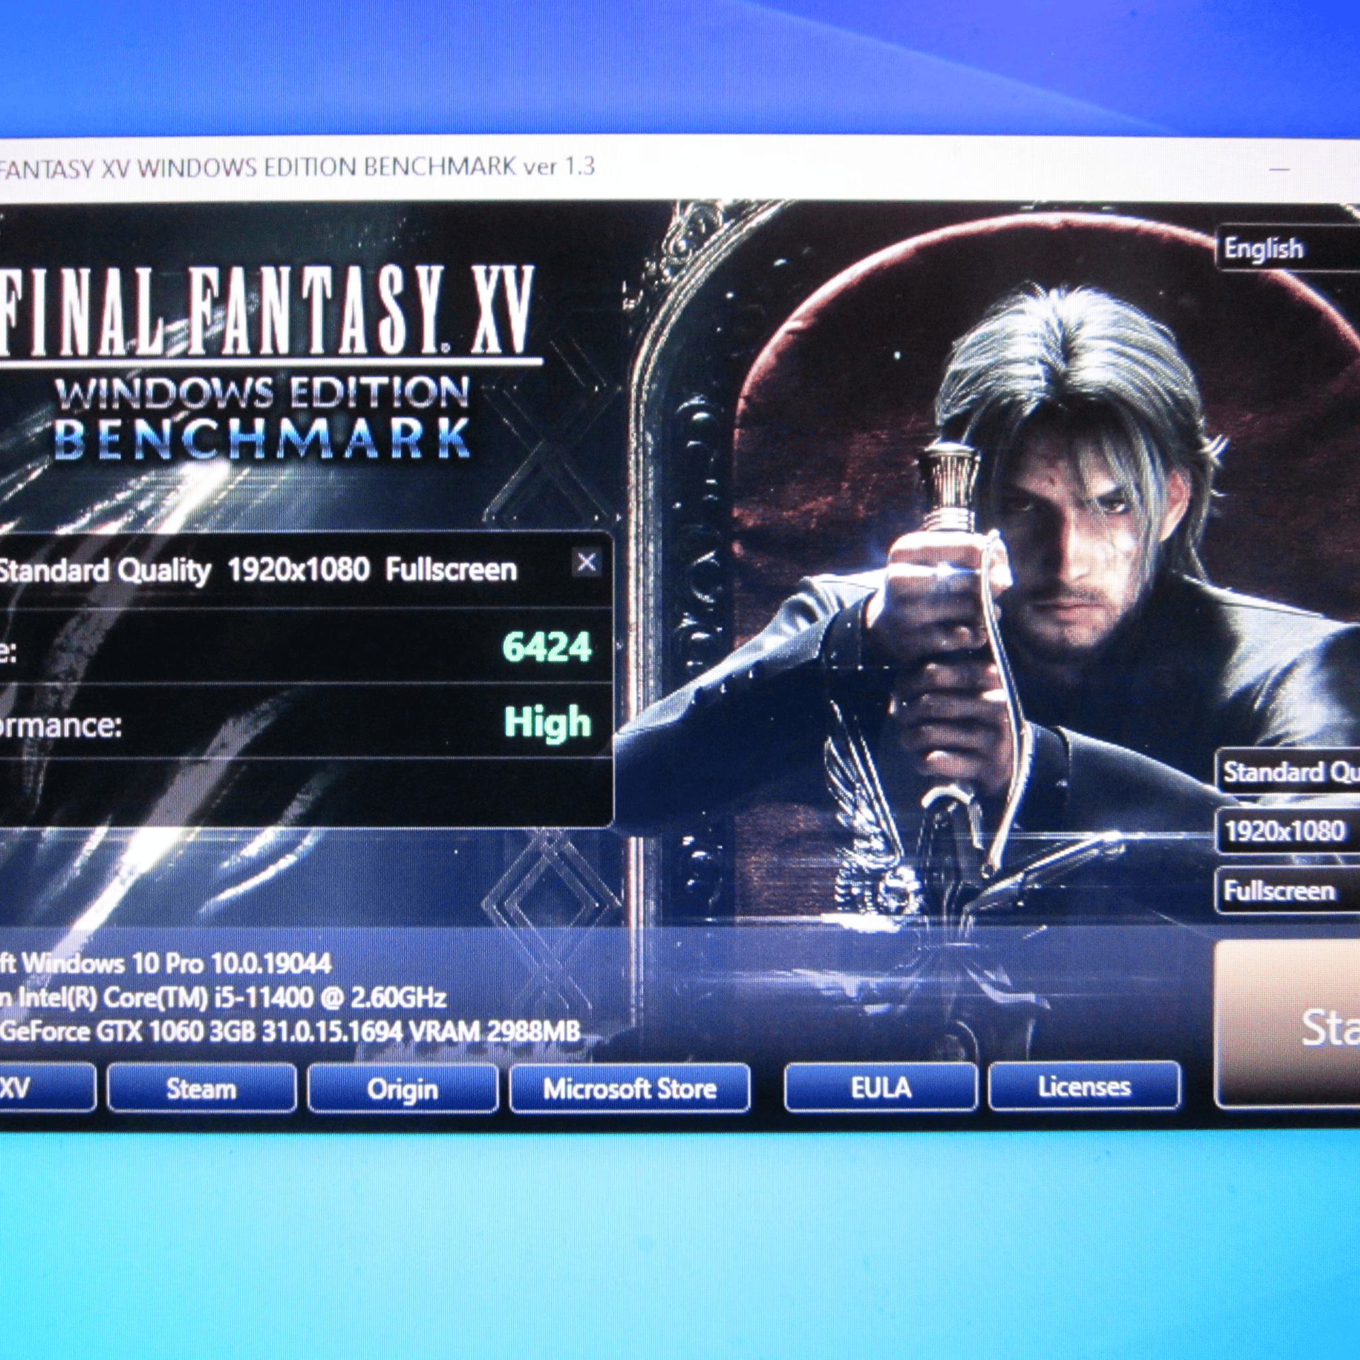Screen dimensions: 1360x1360
Task: View the EULA
Action: (x=881, y=1088)
